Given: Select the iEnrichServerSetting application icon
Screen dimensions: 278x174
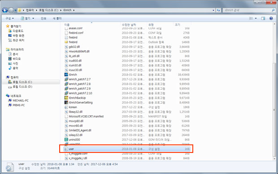Looking at the screenshot, I should point(66,102).
